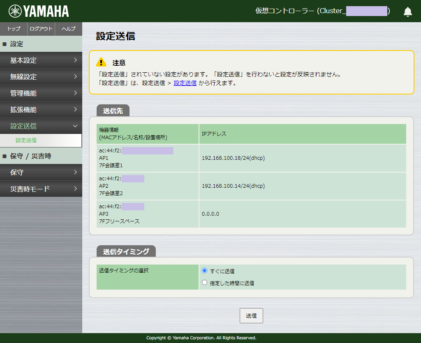421x343 pixels.
Task: Click the ヘルプ tab
Action: 69,29
